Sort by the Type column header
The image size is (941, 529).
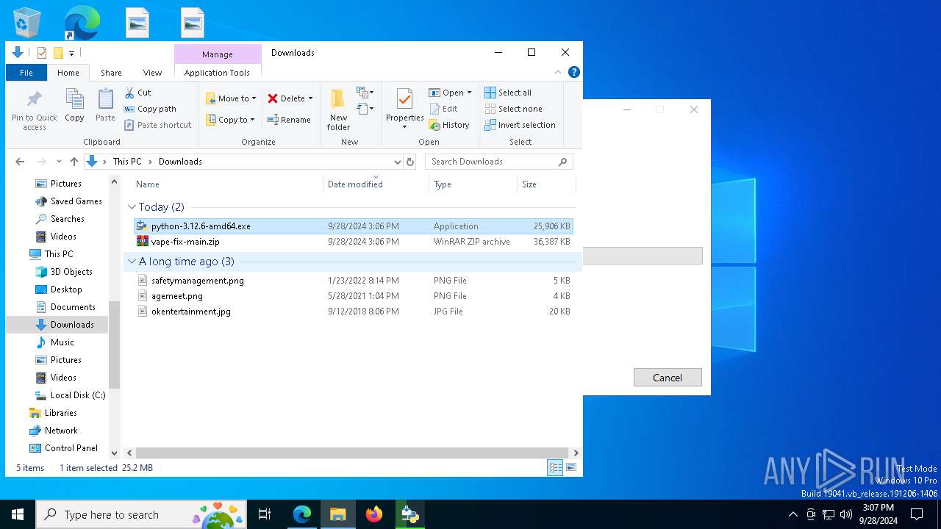coord(473,184)
